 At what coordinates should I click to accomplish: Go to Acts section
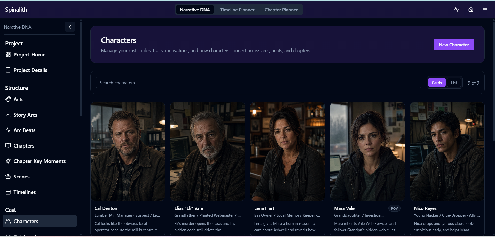(40, 99)
